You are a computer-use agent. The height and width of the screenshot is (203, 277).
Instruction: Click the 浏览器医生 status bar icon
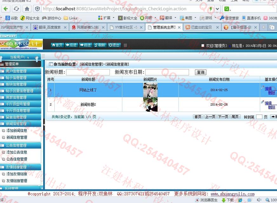[x=197, y=200]
